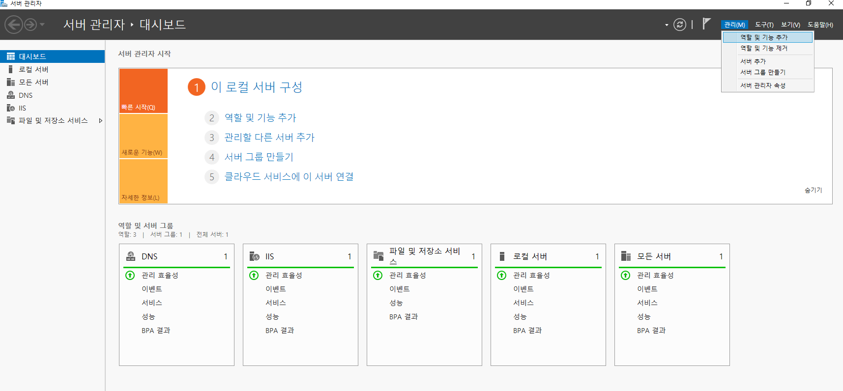
Task: Click the 모든 서버 sidebar icon
Action: click(x=11, y=82)
